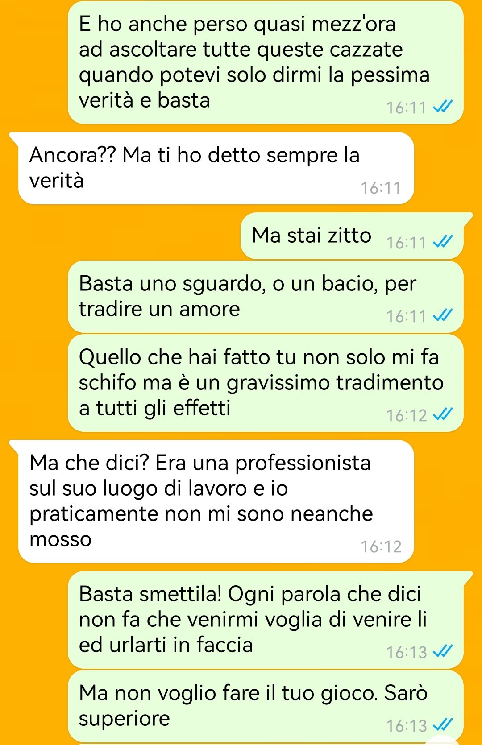Screen dimensions: 482x745
Task: Tap the "Quello che hai fatto tu" message bubble
Action: (266, 383)
